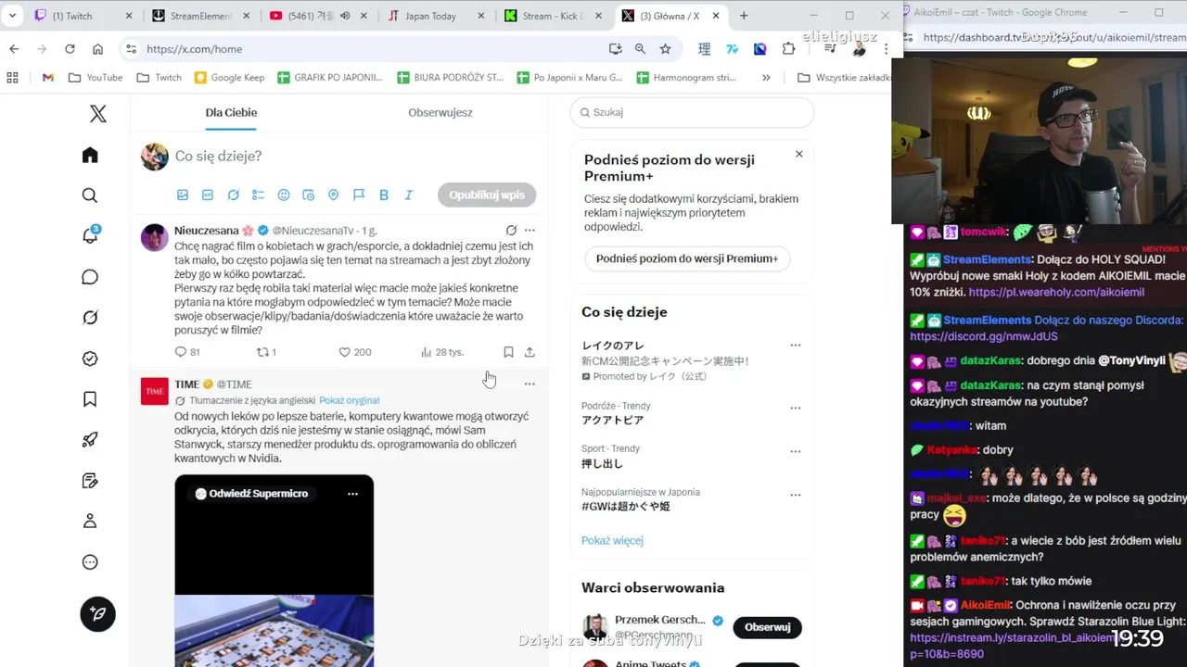Open the Google Keep bookmark
This screenshot has height=667, width=1187.
(229, 78)
